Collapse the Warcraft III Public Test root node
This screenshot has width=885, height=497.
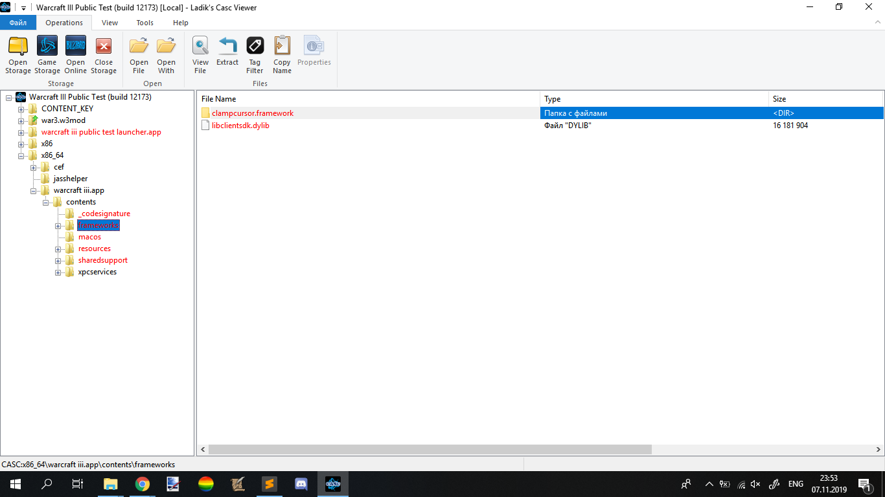(x=8, y=98)
